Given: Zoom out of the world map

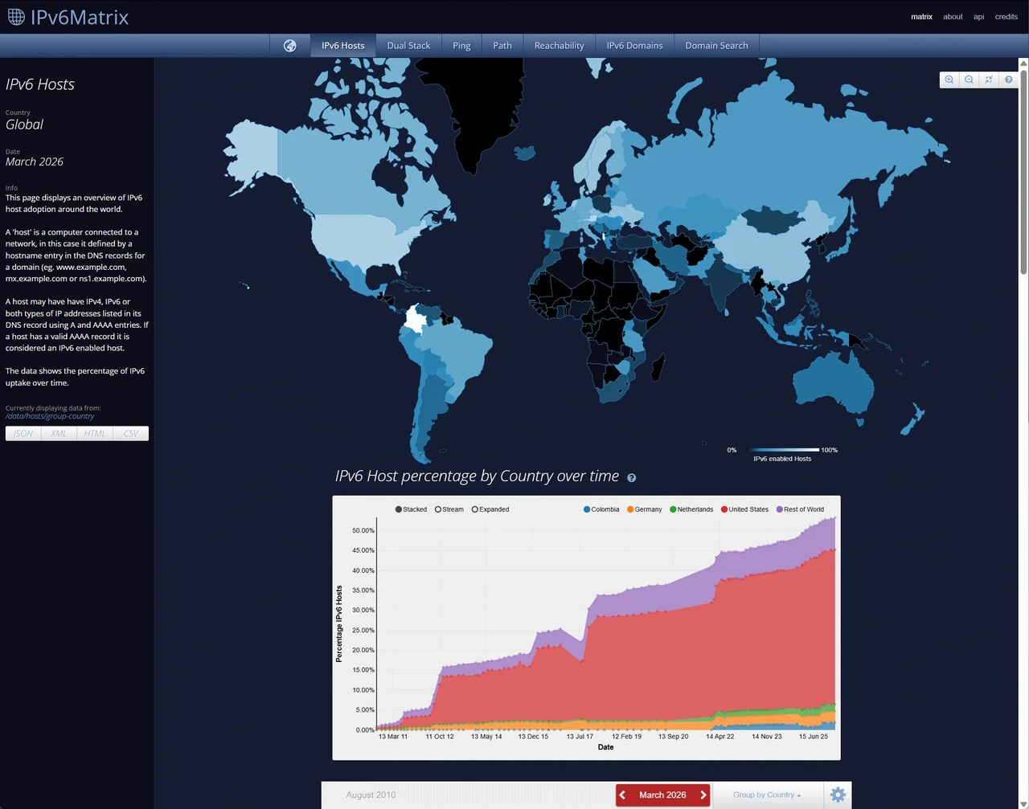Looking at the screenshot, I should click(x=969, y=80).
